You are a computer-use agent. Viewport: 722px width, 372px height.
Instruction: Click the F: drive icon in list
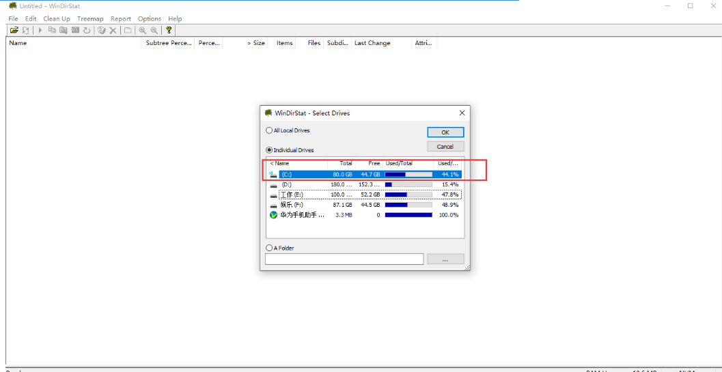click(x=273, y=205)
